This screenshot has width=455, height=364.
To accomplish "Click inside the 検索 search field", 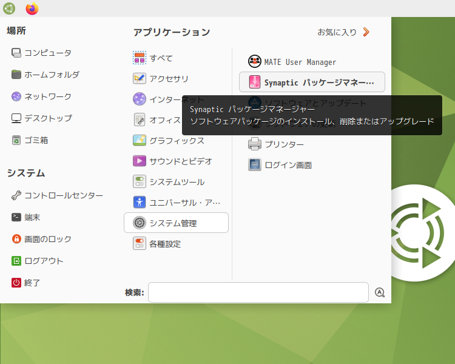I will click(x=258, y=292).
